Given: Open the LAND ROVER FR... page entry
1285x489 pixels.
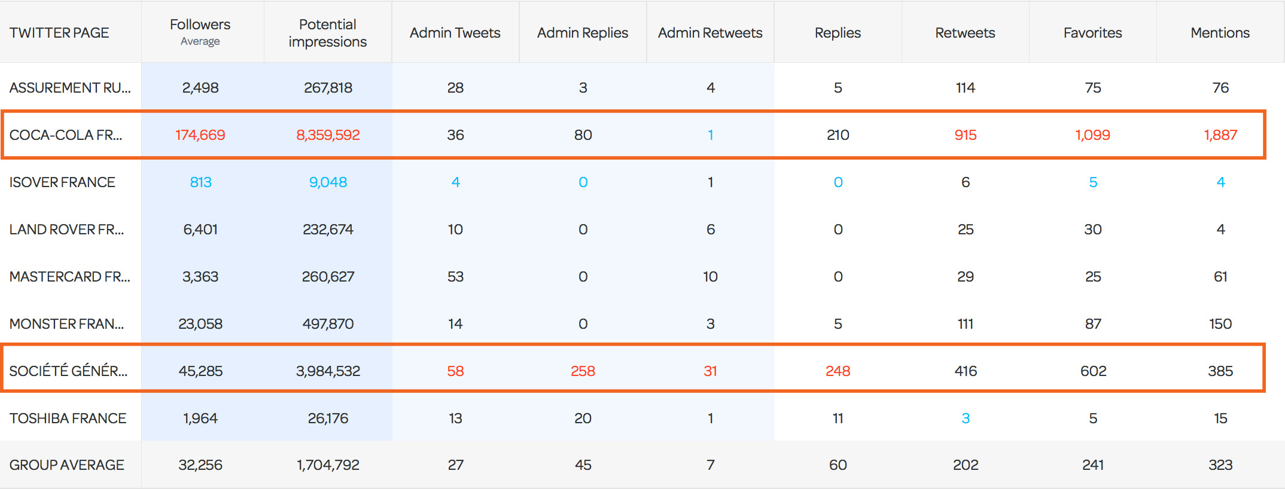Looking at the screenshot, I should [x=66, y=230].
